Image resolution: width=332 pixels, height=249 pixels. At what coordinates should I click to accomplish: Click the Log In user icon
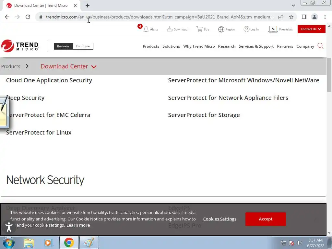pyautogui.click(x=246, y=29)
